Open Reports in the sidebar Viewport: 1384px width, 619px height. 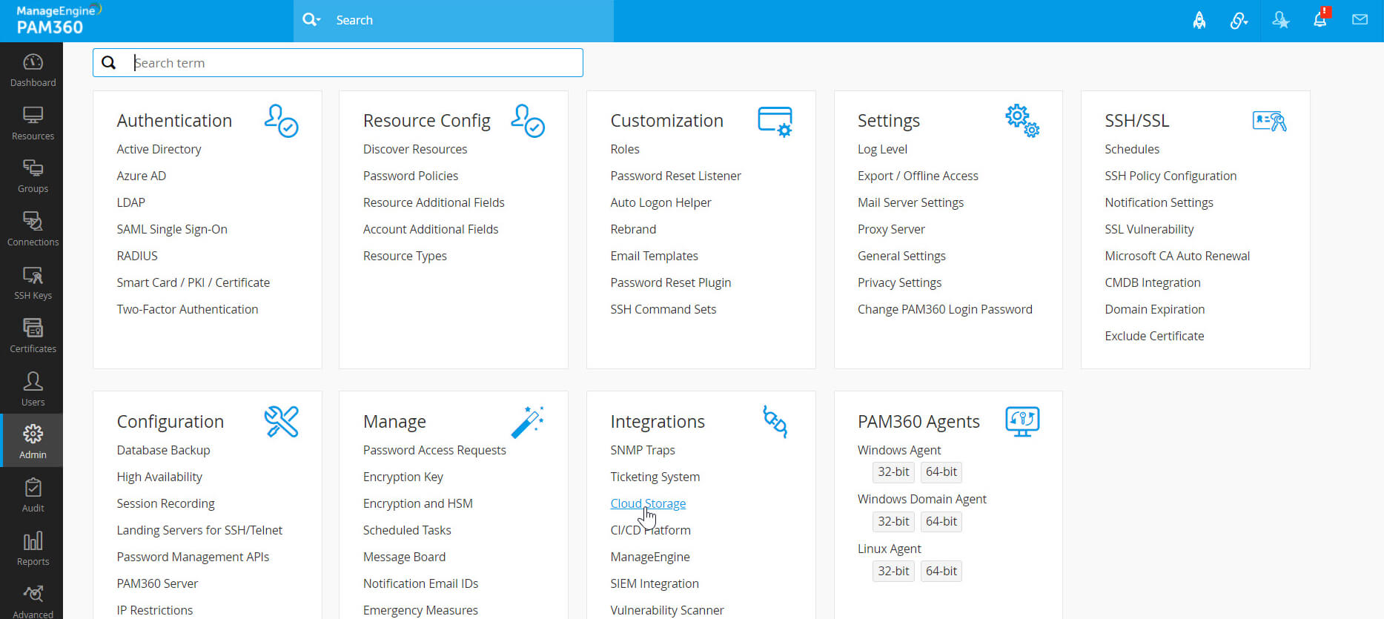point(33,549)
